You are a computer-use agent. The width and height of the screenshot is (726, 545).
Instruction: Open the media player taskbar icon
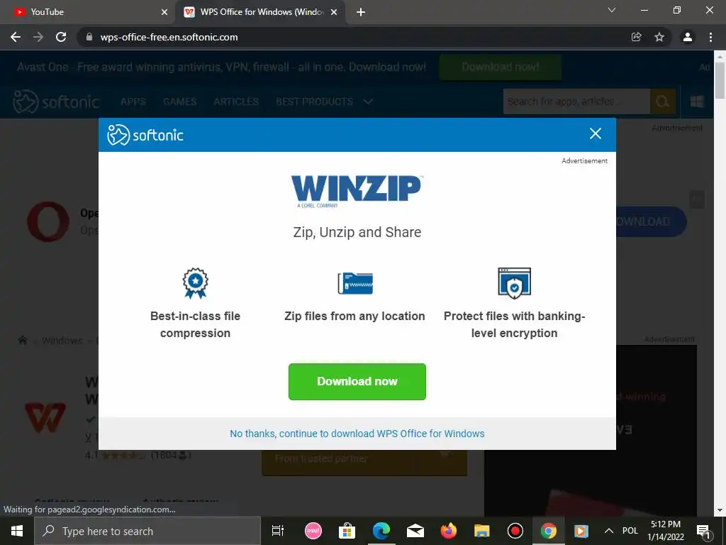pos(581,531)
